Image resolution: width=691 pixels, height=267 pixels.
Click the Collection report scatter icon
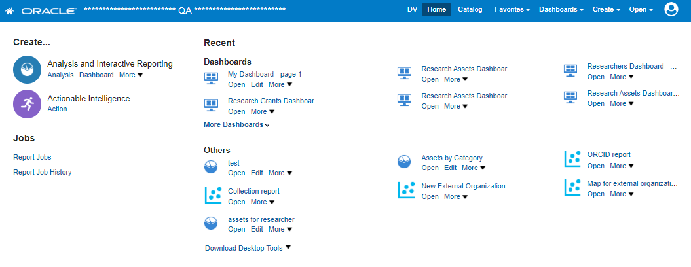213,196
